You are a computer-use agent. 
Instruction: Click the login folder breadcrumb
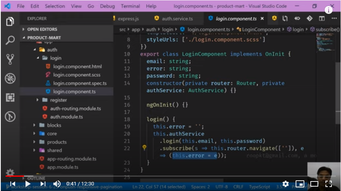[x=167, y=29]
